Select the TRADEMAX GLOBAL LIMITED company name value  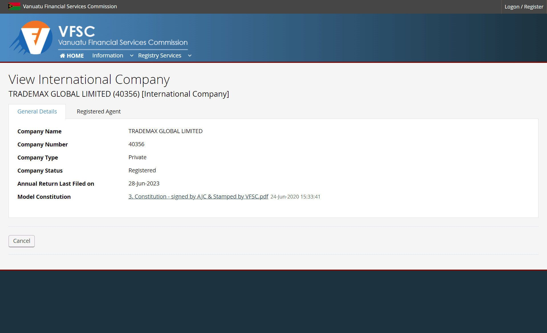pos(166,131)
